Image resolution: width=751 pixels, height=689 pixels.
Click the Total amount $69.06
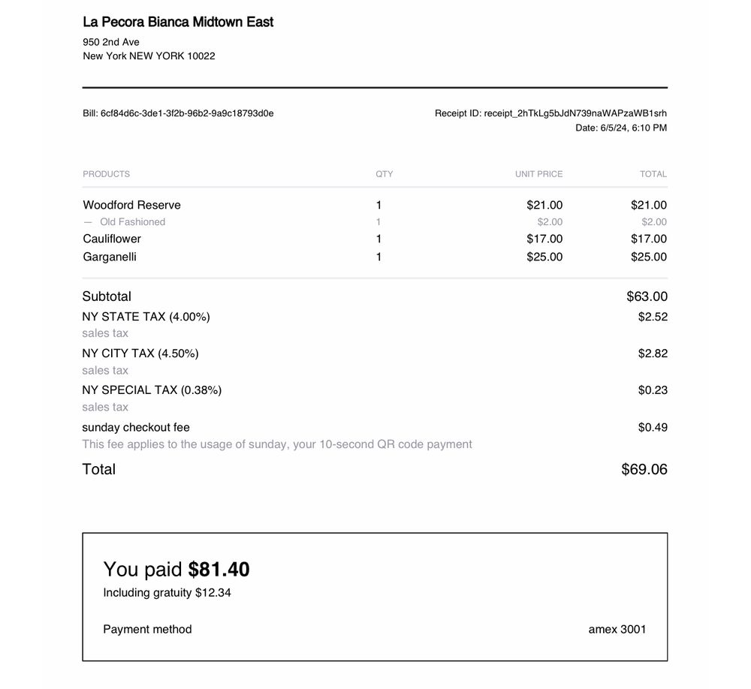point(644,470)
